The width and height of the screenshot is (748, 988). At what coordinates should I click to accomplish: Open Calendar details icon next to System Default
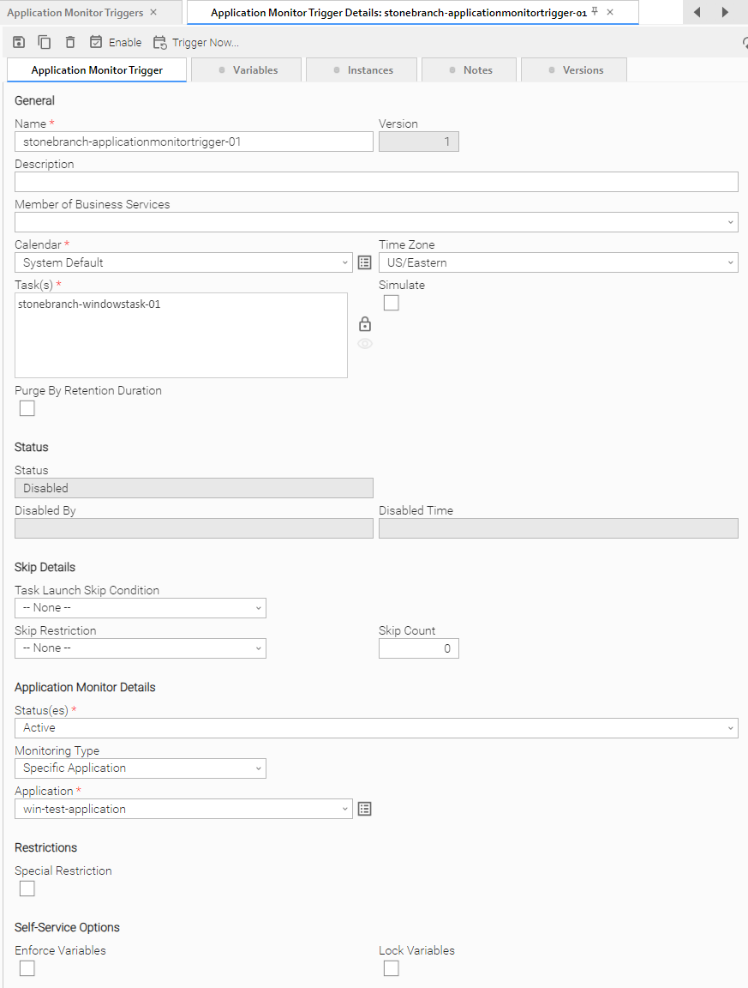(x=365, y=262)
